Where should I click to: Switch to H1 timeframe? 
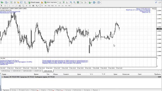pos(56,6)
